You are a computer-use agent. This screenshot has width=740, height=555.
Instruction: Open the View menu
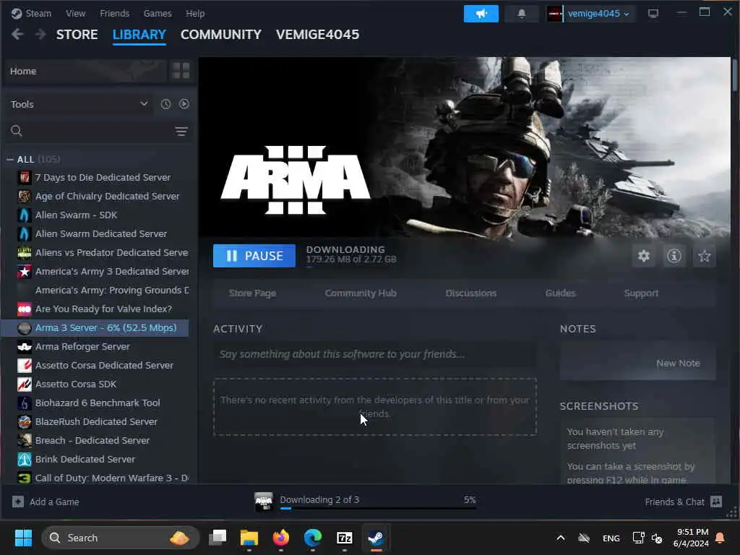(75, 13)
